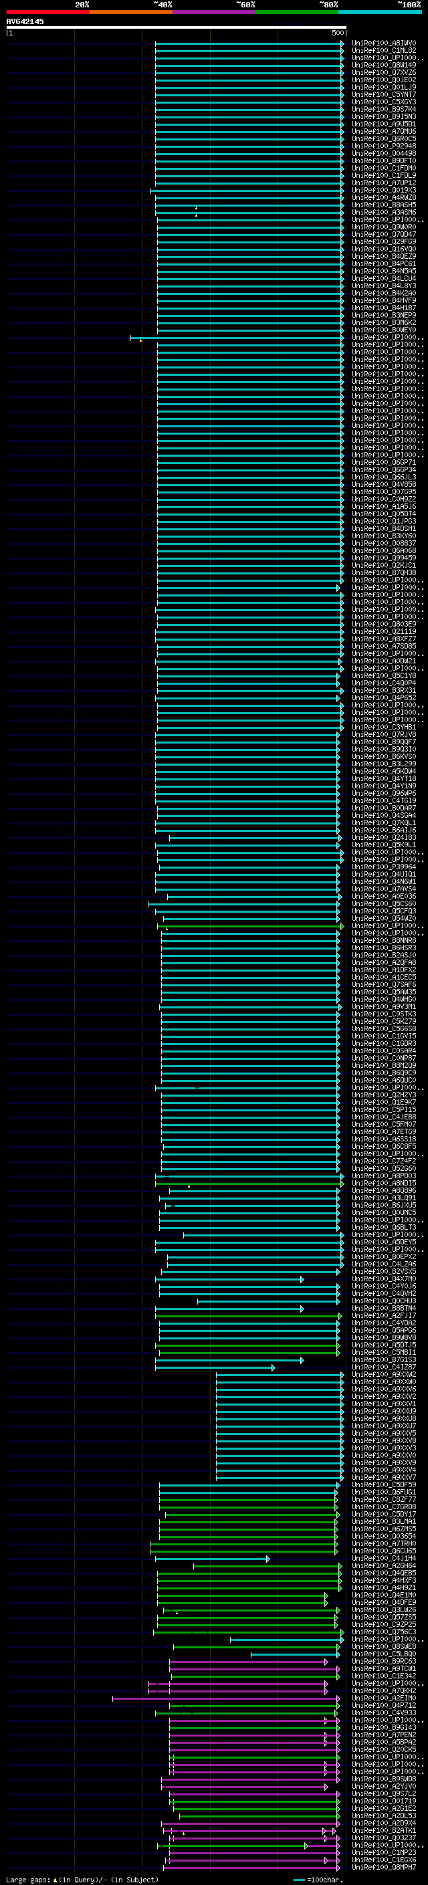
Task: Click the green ~80% identity legend segment
Action: 297,12
